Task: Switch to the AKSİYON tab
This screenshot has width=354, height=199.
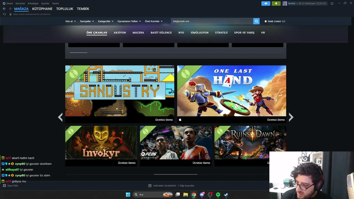Action: 120,33
